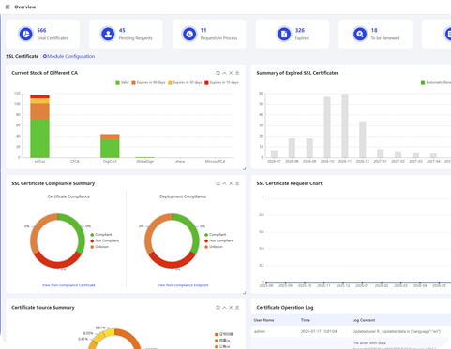Refresh the Current Stock of Different CA panel

pyautogui.click(x=218, y=73)
